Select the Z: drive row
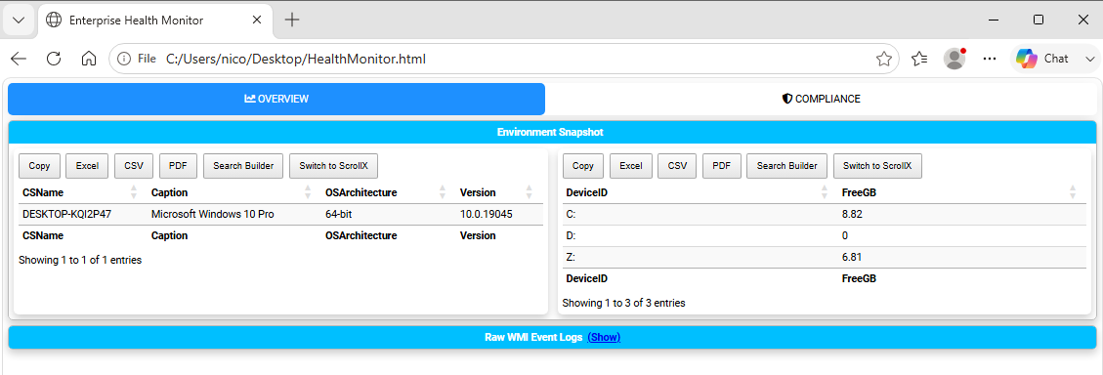Screen dimensions: 1103x375 click(825, 257)
